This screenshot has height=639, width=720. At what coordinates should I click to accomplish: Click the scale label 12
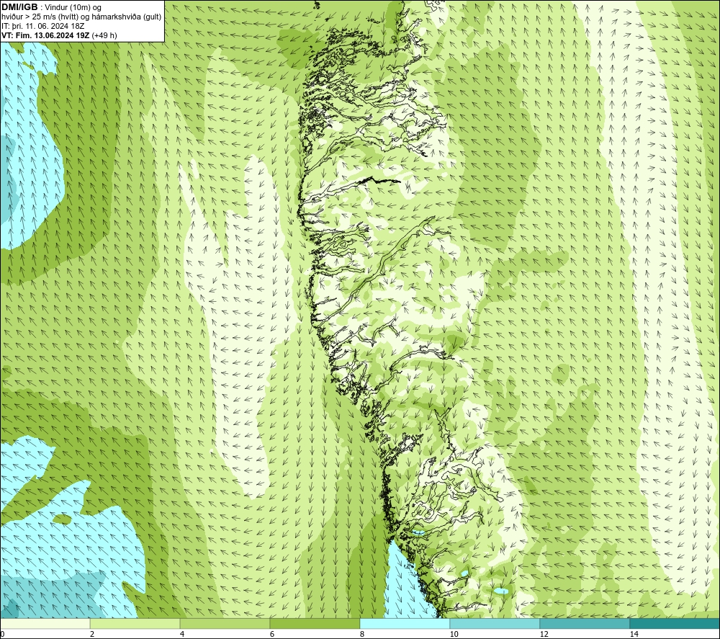click(x=544, y=635)
